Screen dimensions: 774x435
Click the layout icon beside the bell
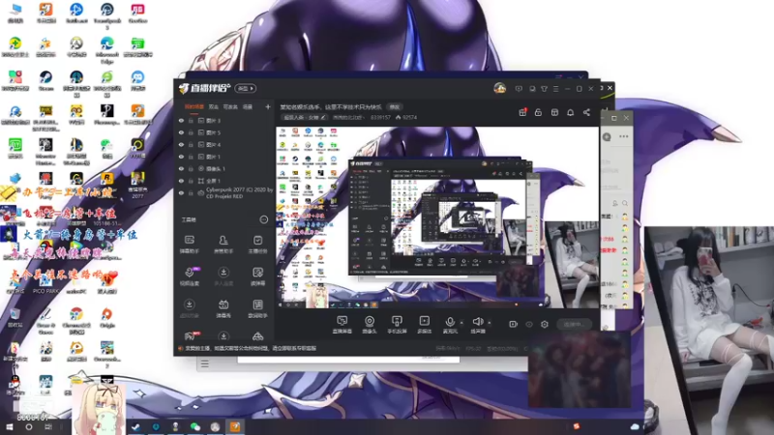coord(554,112)
